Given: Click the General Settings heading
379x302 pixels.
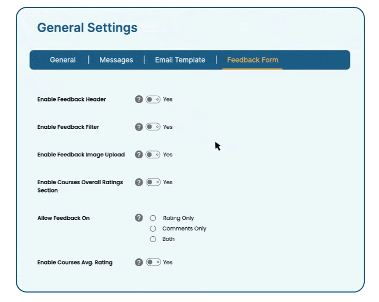Looking at the screenshot, I should (x=87, y=27).
